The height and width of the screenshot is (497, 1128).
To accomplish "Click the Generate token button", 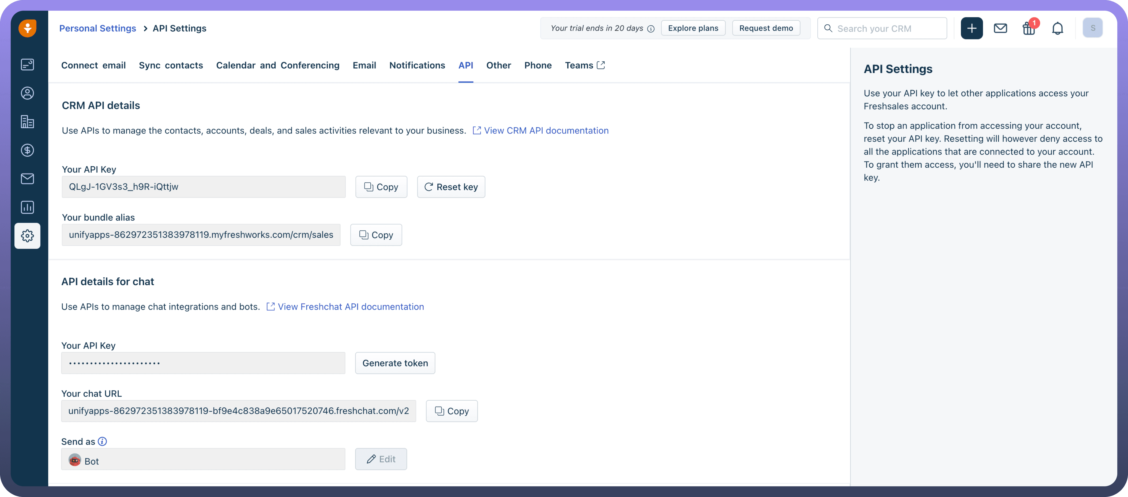I will 395,363.
